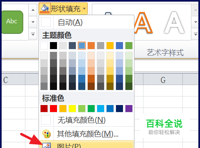Pick the orange theme color swatch
Image resolution: width=200 pixels, height=148 pixels.
(x=91, y=45)
